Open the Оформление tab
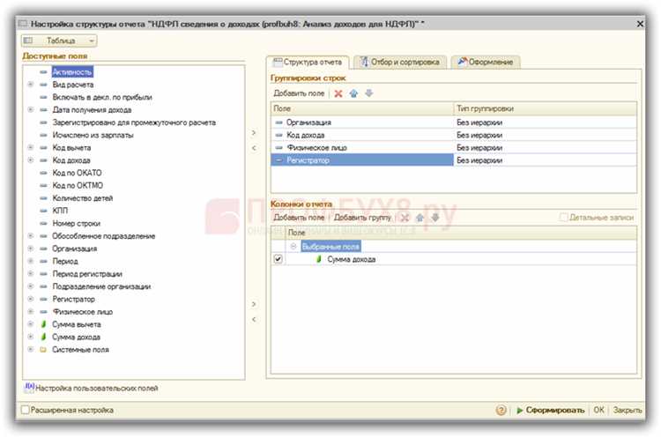Viewport: 661px width, 438px height. pos(486,62)
